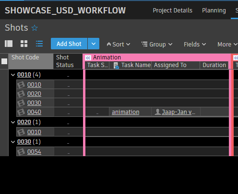Image resolution: width=238 pixels, height=194 pixels.
Task: Open sequence 0010 group link
Action: coord(24,75)
